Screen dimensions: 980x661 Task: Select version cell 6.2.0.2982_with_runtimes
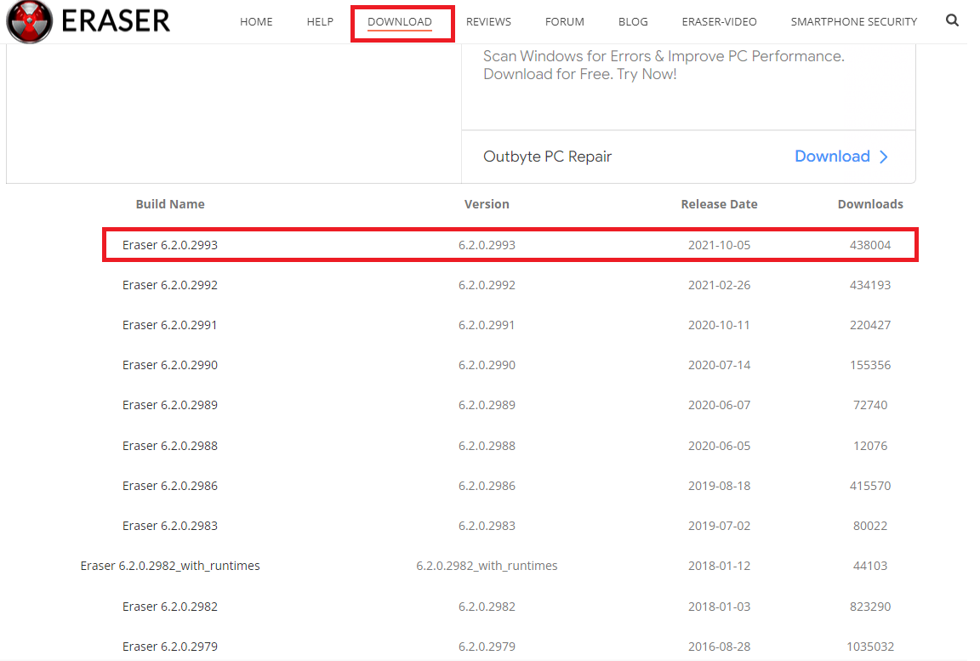[487, 566]
